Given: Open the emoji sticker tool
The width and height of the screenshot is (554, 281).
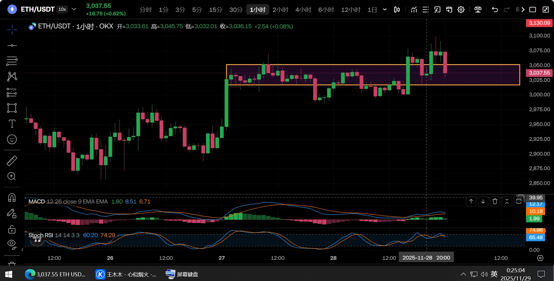Looking at the screenshot, I should (12, 139).
